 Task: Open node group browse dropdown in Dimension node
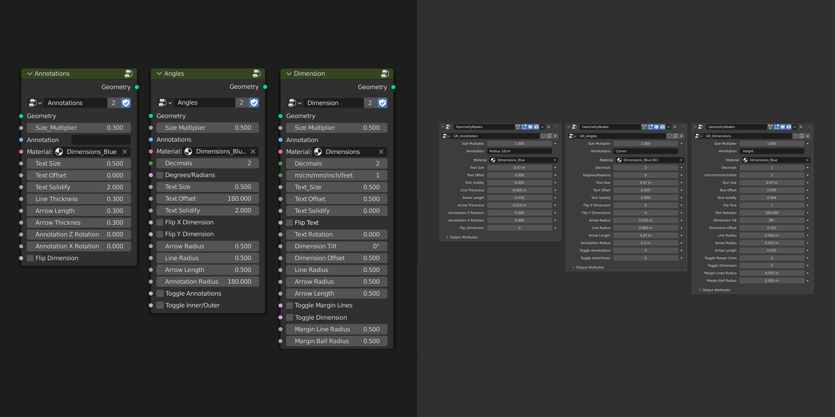[295, 103]
